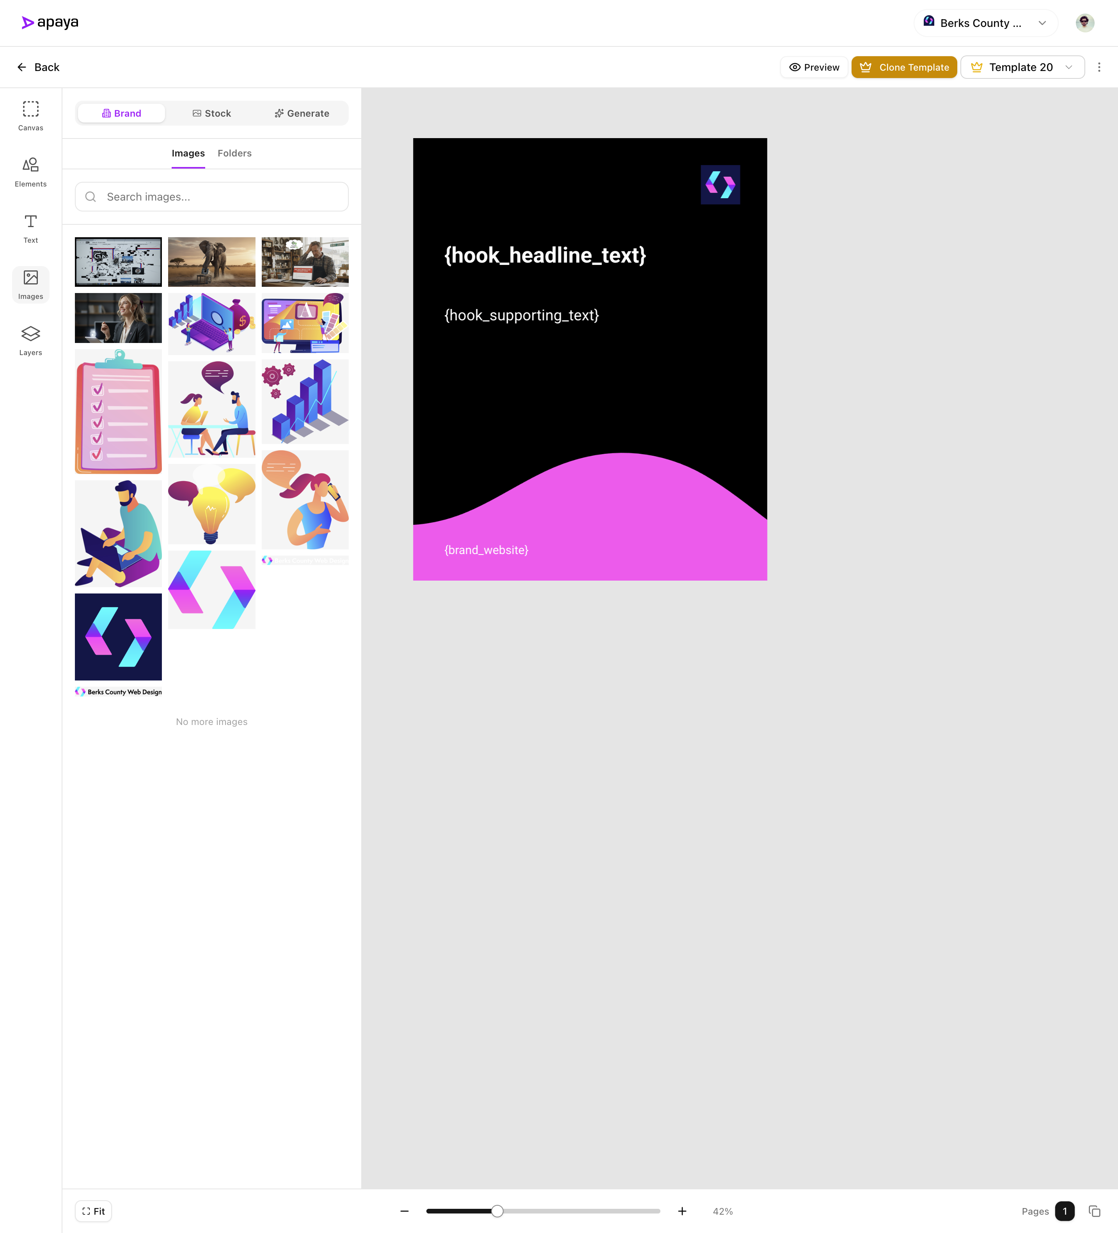Switch to the Stock images tab
Screen dimensions: 1118x1233
coord(211,112)
